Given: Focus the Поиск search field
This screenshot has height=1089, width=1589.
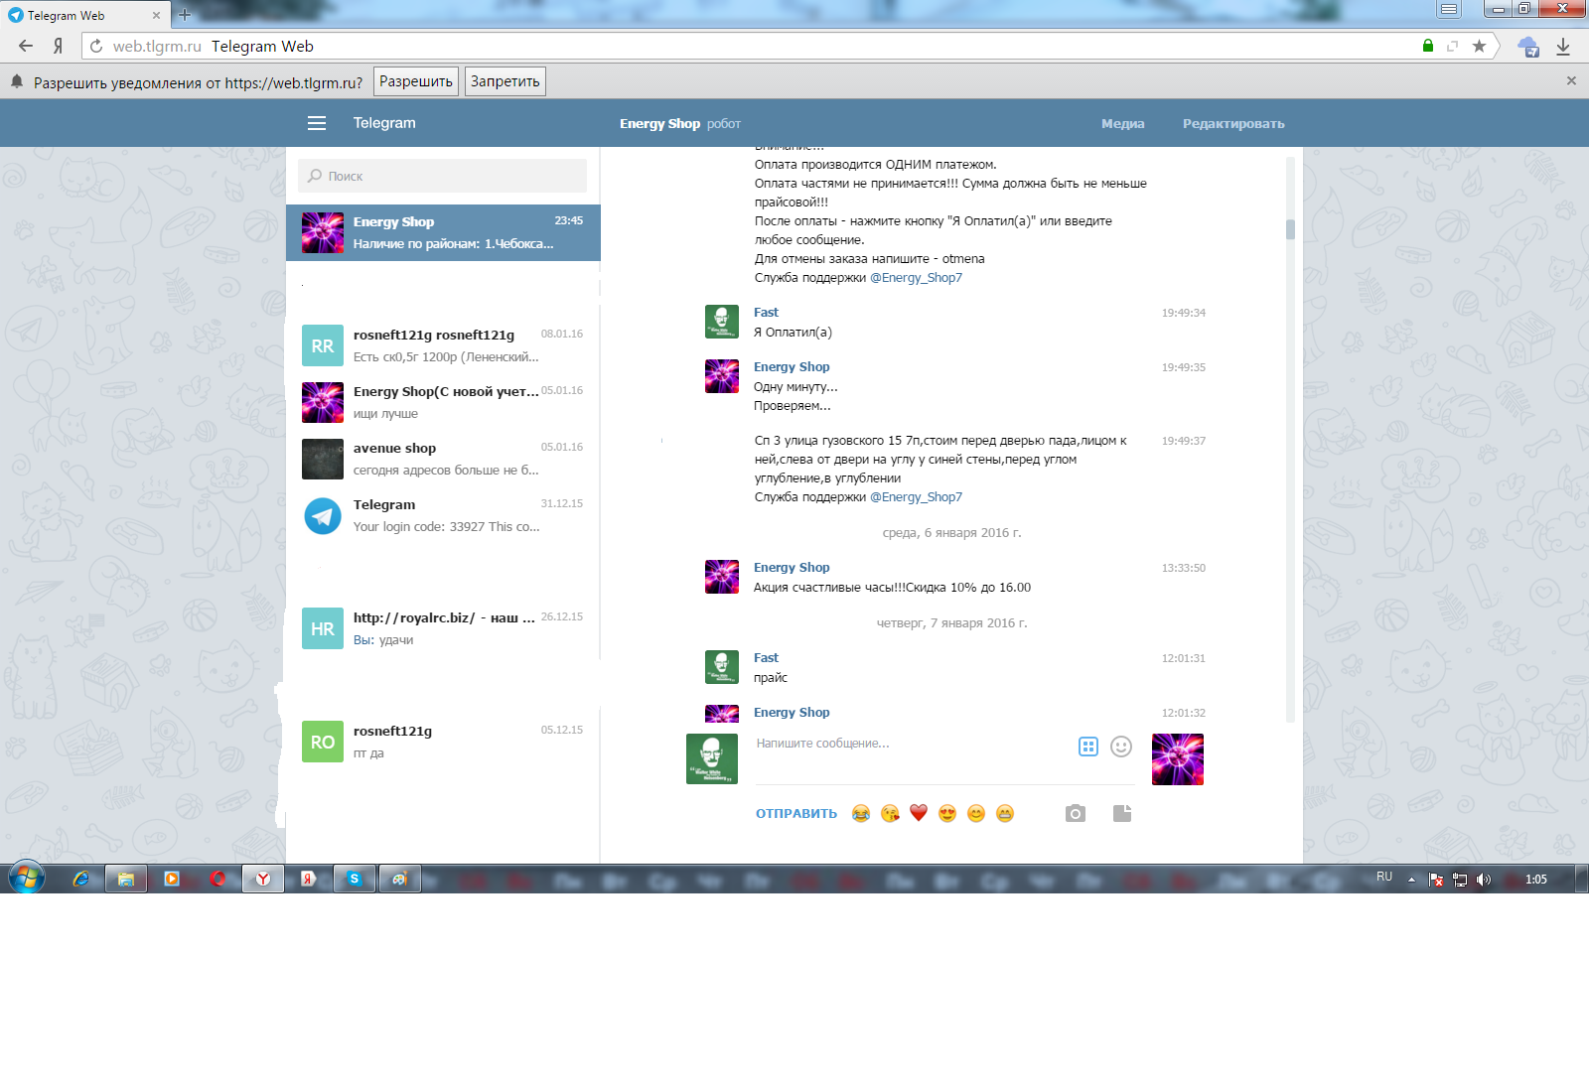Looking at the screenshot, I should [x=442, y=176].
